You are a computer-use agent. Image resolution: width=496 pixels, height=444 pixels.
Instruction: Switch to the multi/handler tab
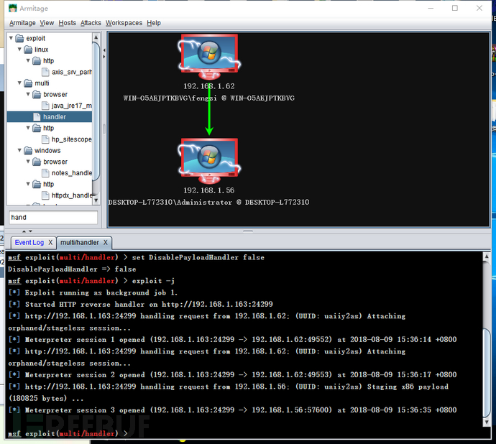(80, 243)
